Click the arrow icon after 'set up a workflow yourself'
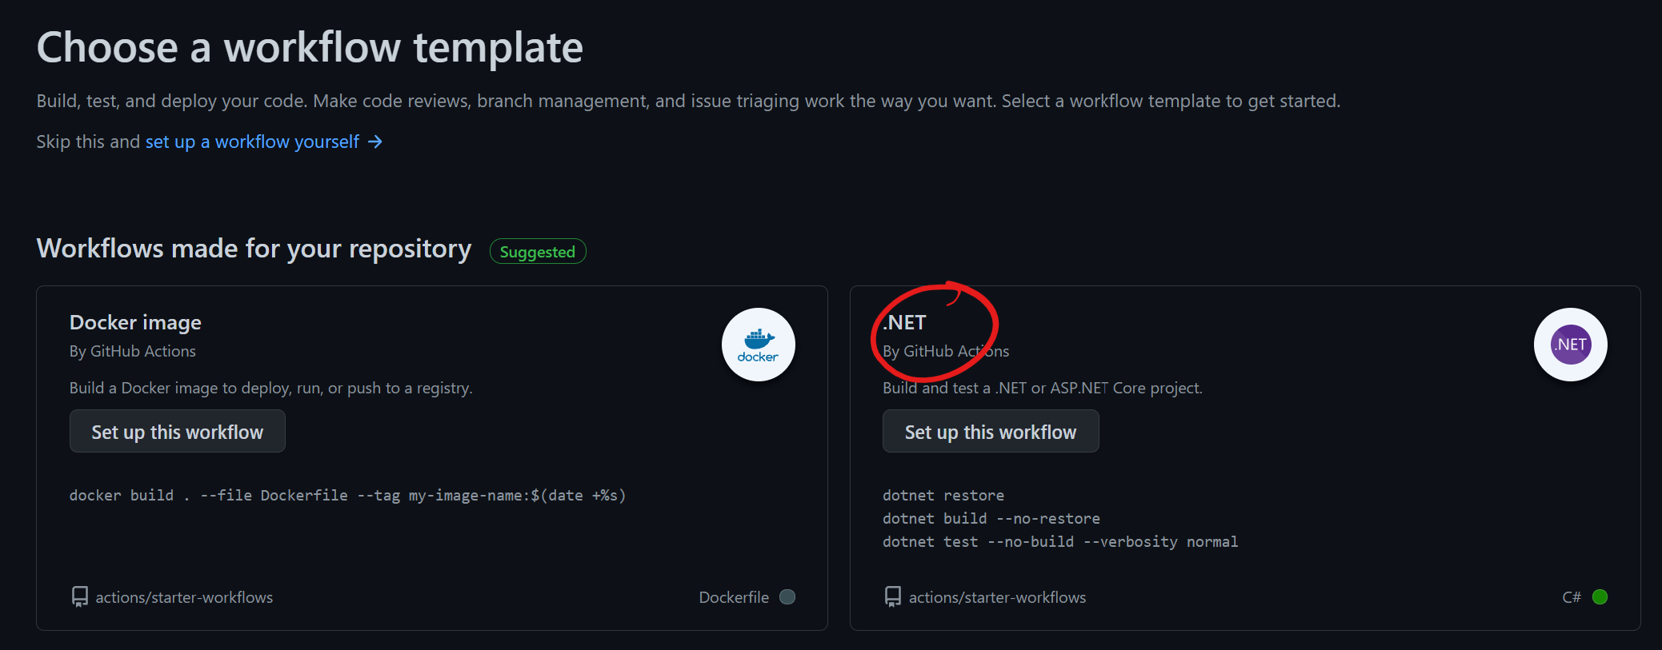Image resolution: width=1662 pixels, height=650 pixels. (375, 142)
